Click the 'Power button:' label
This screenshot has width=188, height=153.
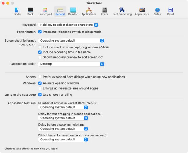(27, 32)
